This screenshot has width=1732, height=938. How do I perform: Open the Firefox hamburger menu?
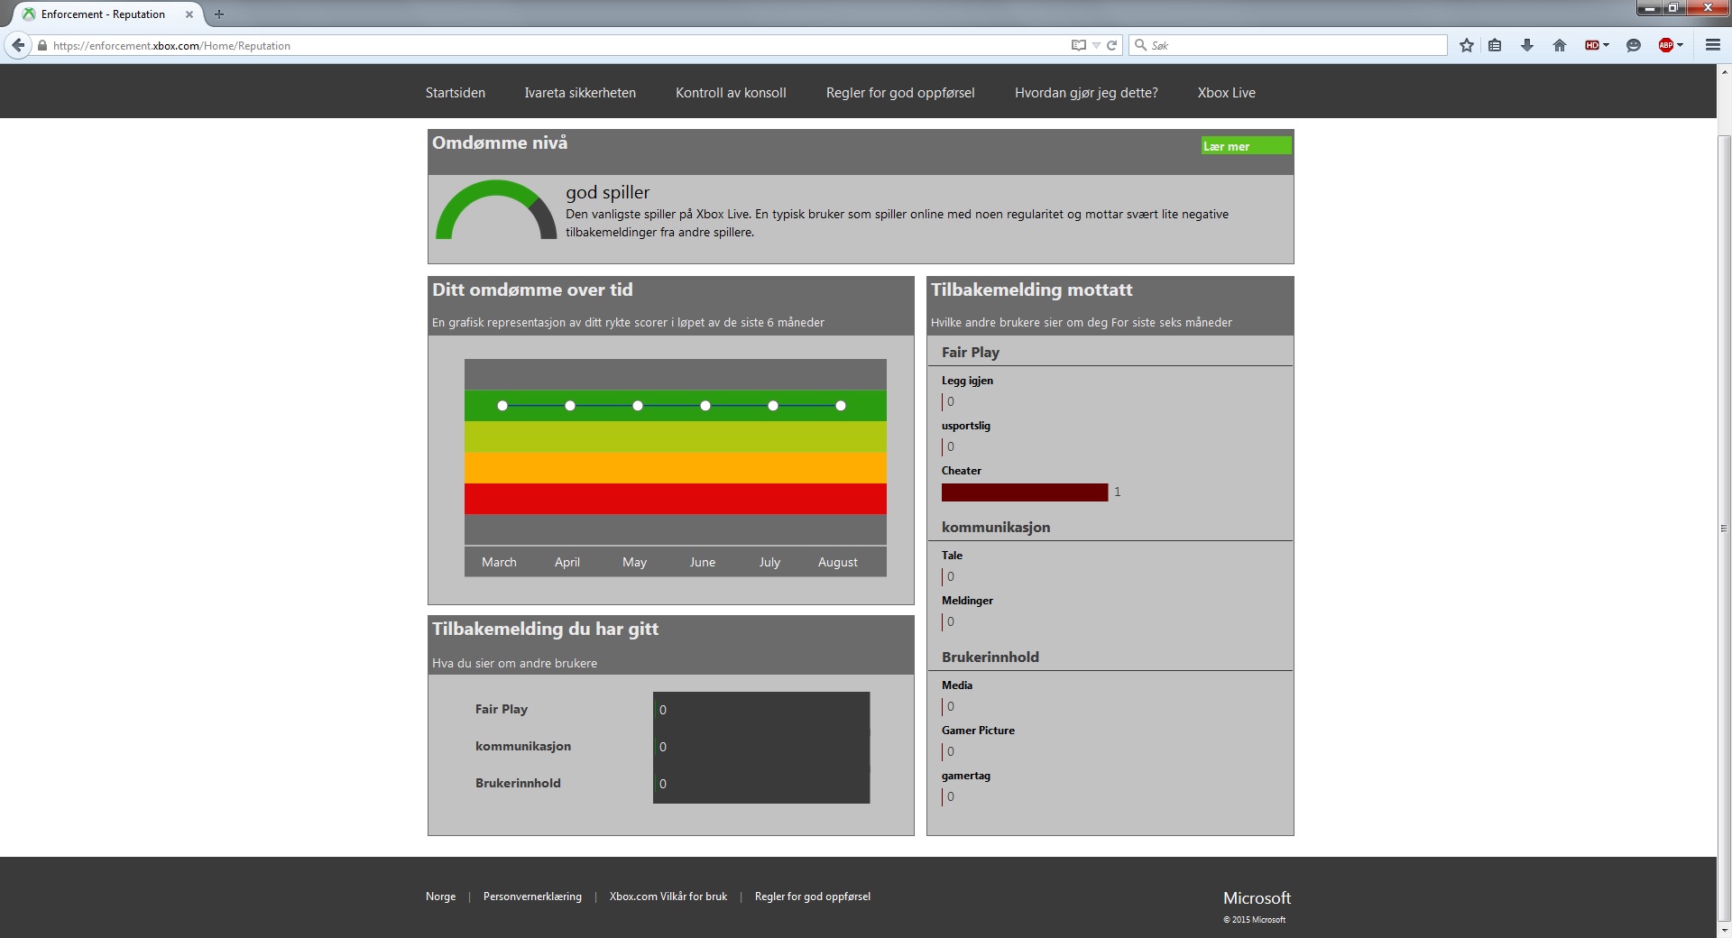1712,45
